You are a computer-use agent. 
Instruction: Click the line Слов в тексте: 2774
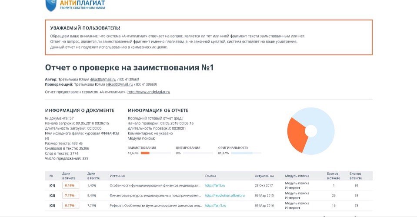(61, 153)
